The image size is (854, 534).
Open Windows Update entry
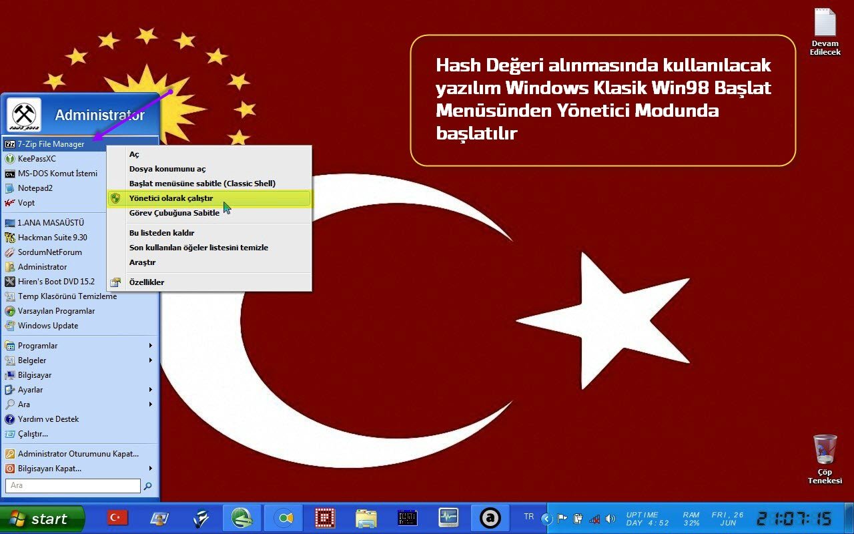coord(80,326)
